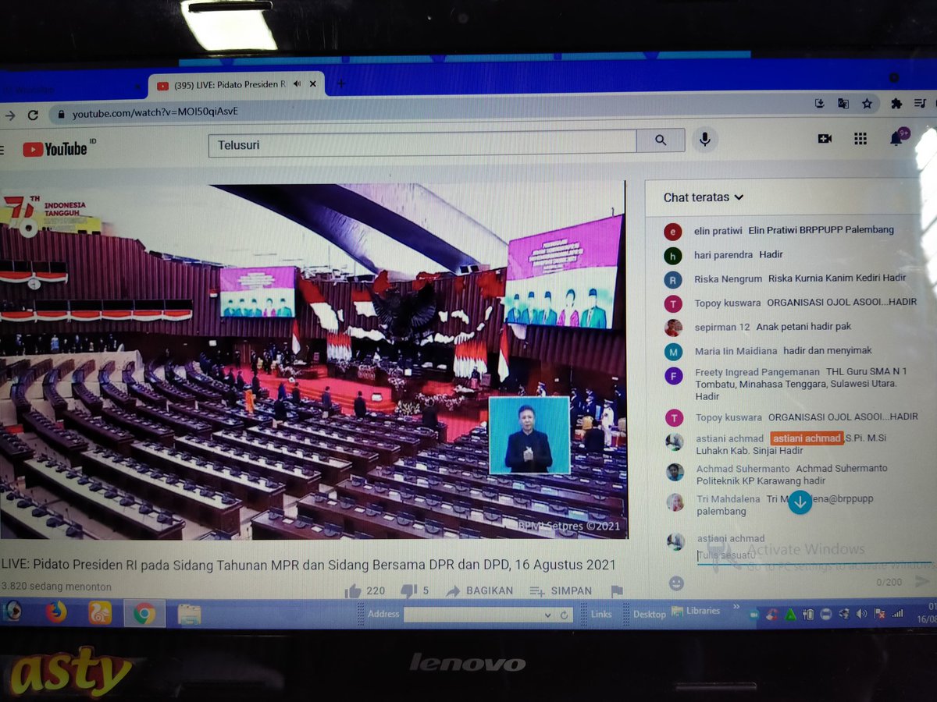937x702 pixels.
Task: Click the translate page icon in address bar
Action: pyautogui.click(x=843, y=103)
